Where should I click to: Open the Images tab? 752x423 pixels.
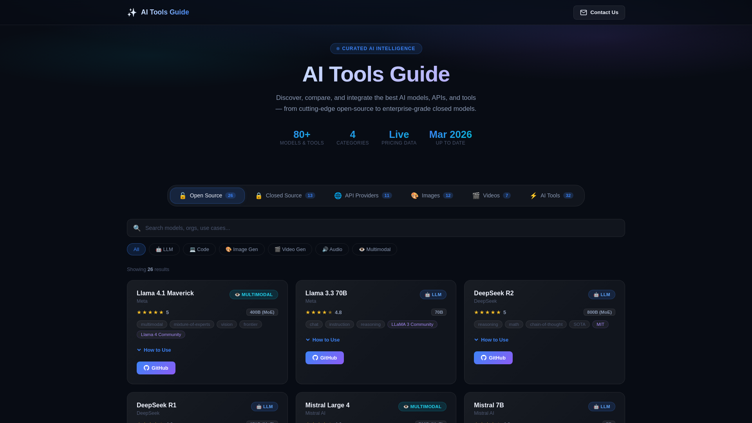(x=432, y=196)
